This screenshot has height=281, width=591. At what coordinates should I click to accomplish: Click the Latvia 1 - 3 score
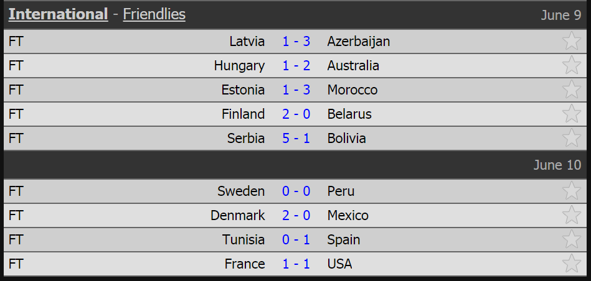point(296,42)
